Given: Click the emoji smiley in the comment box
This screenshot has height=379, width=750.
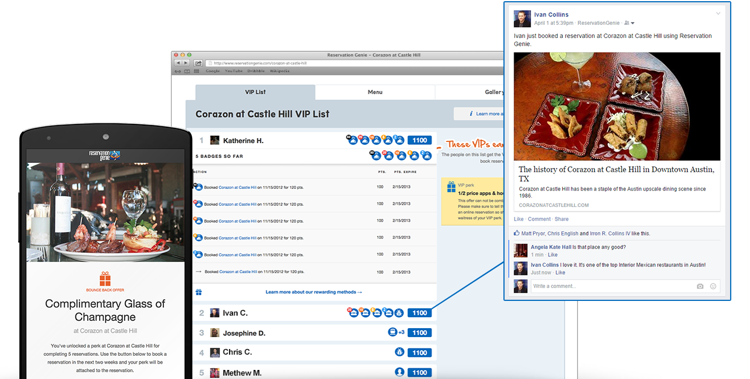Looking at the screenshot, I should (x=713, y=286).
